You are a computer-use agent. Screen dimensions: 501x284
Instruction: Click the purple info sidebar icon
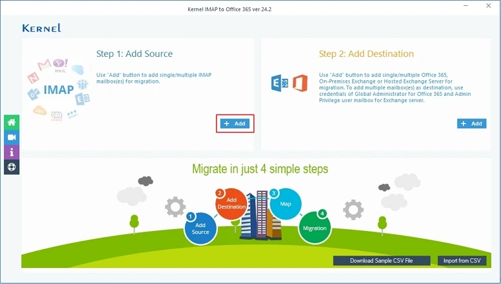11,152
